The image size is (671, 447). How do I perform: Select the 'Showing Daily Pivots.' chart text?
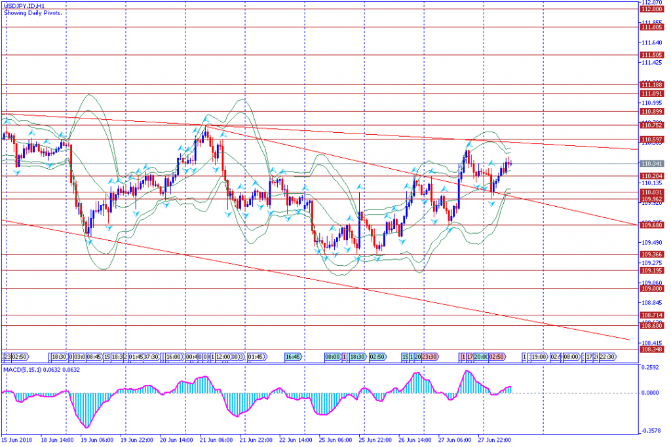pos(33,13)
